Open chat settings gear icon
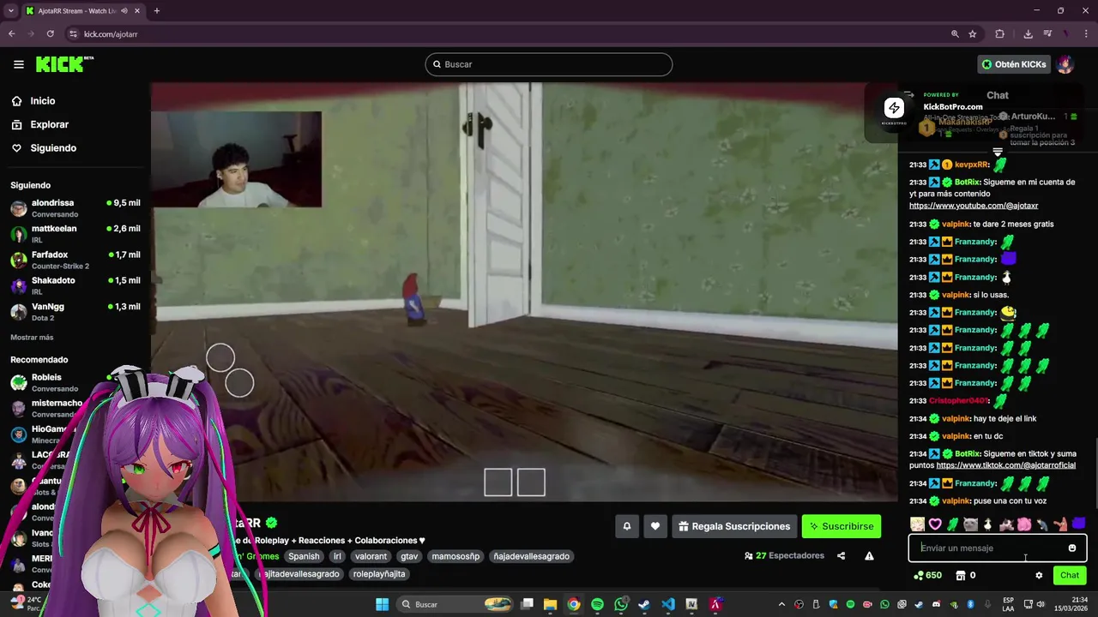Viewport: 1098px width, 617px height. [1039, 576]
